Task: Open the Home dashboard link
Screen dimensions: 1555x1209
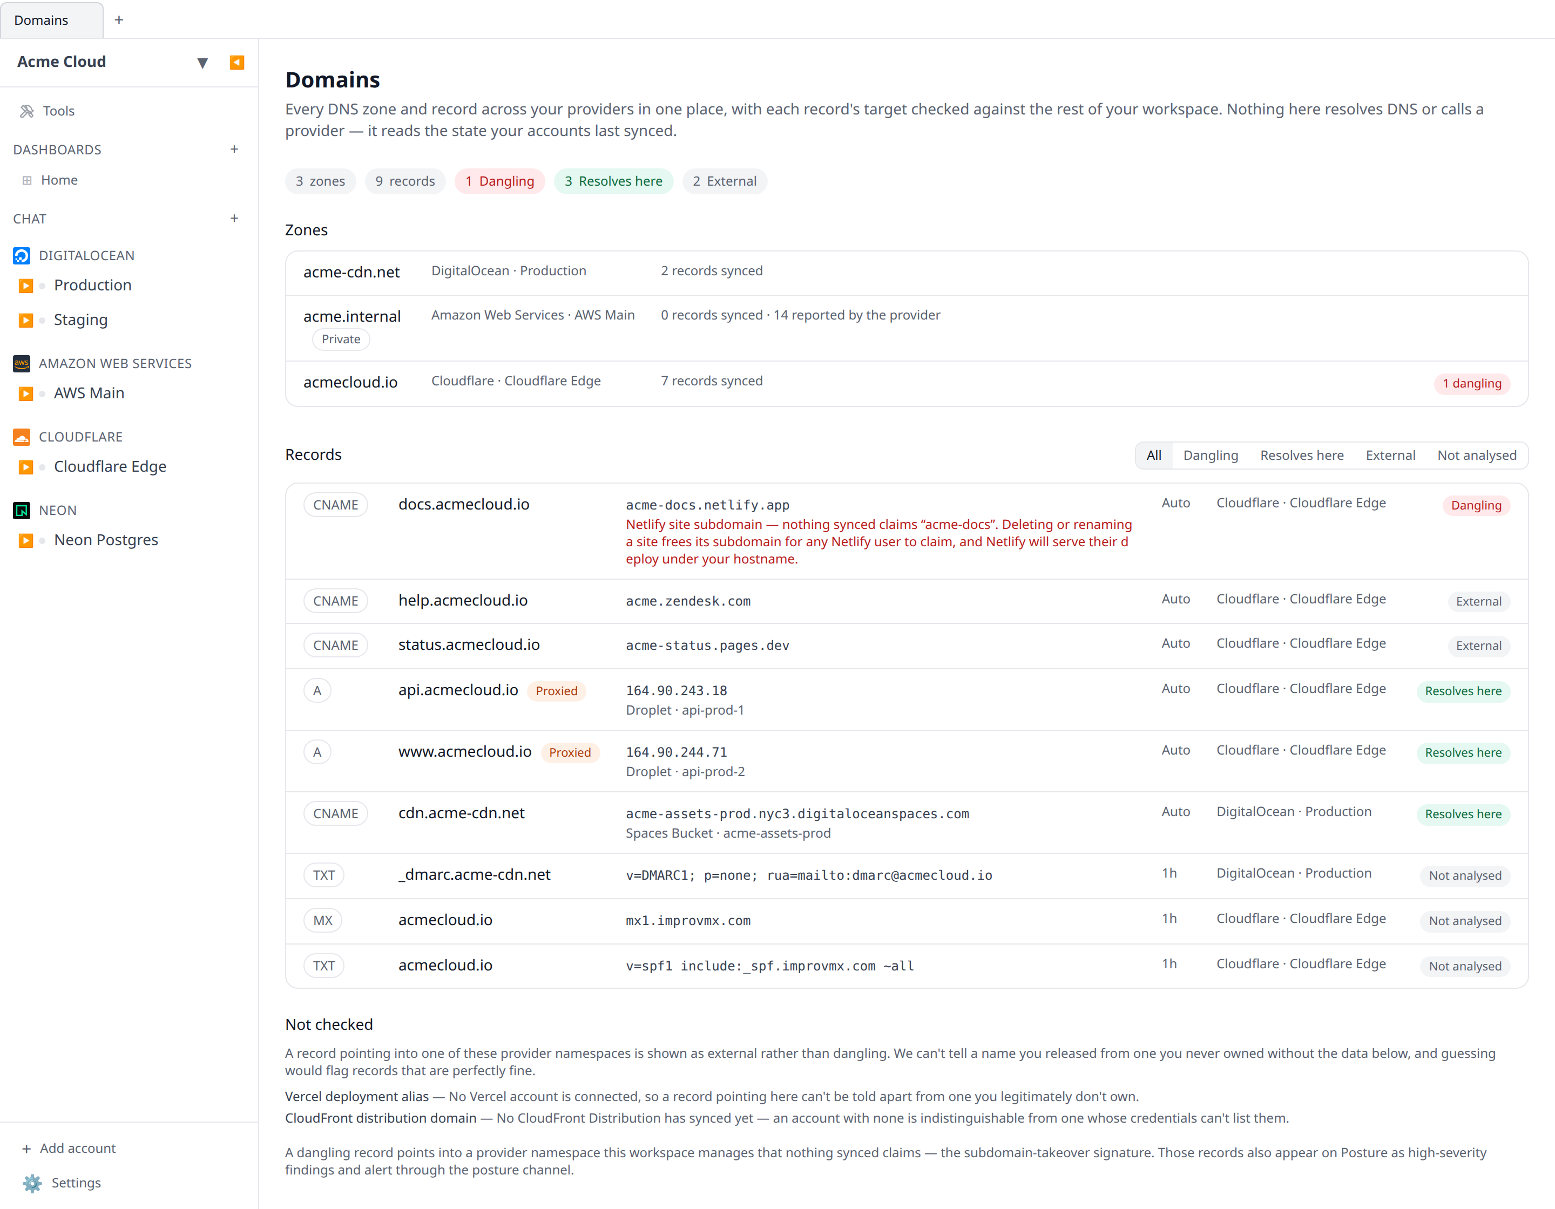Action: [x=59, y=181]
